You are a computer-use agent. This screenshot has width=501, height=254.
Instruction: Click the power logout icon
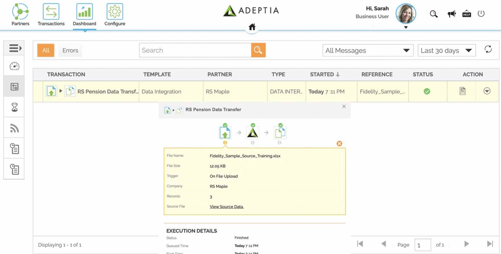click(481, 14)
